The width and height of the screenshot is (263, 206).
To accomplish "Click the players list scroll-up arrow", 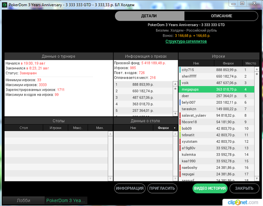I will [x=257, y=69].
